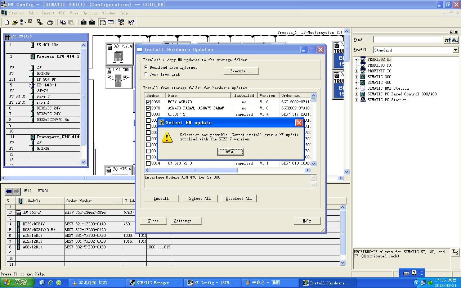Click the rack CR18/2 vertical scrollbar
The width and height of the screenshot is (461, 288).
pyautogui.click(x=84, y=104)
